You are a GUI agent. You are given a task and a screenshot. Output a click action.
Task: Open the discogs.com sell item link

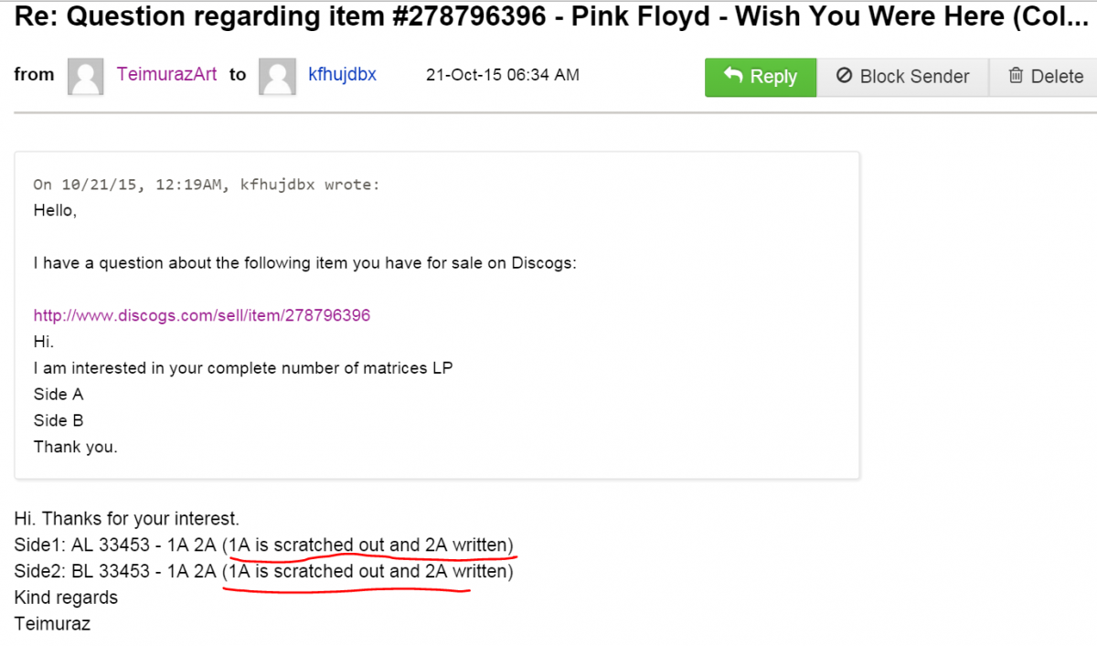point(202,315)
